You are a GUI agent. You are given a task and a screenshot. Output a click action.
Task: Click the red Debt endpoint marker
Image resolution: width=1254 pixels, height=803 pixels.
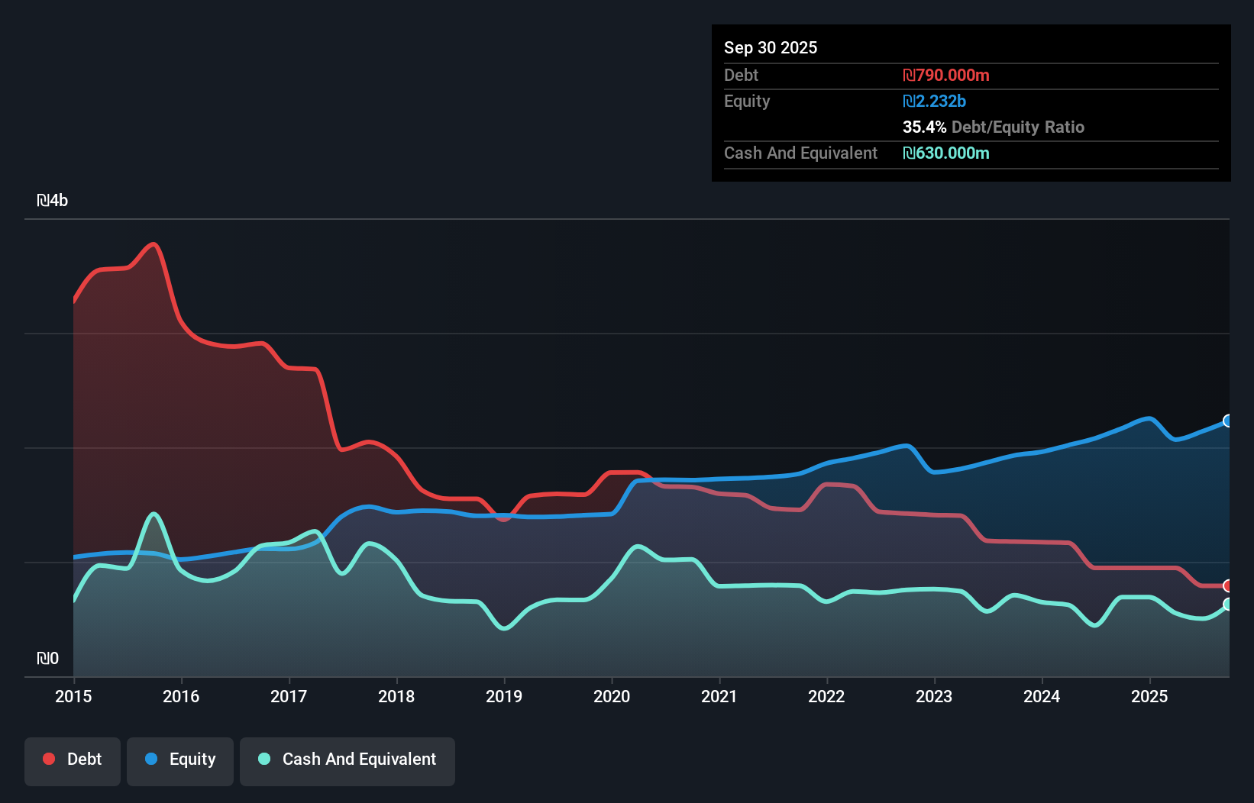point(1228,585)
